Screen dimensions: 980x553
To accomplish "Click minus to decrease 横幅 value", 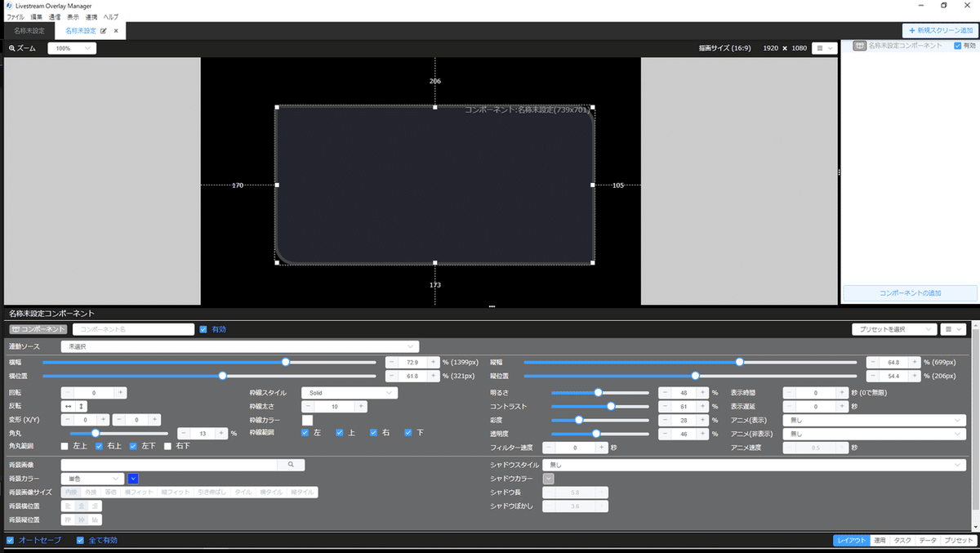I will click(x=391, y=362).
